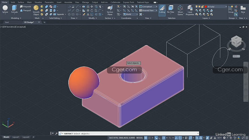Open the Unsaved View dropdown
249x140 pixels.
point(148,10)
